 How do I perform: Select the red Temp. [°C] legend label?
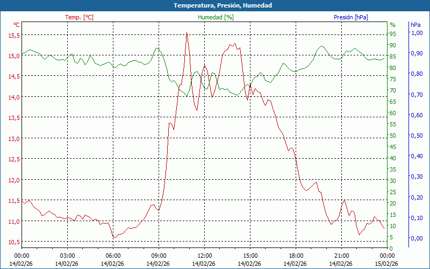(x=79, y=17)
